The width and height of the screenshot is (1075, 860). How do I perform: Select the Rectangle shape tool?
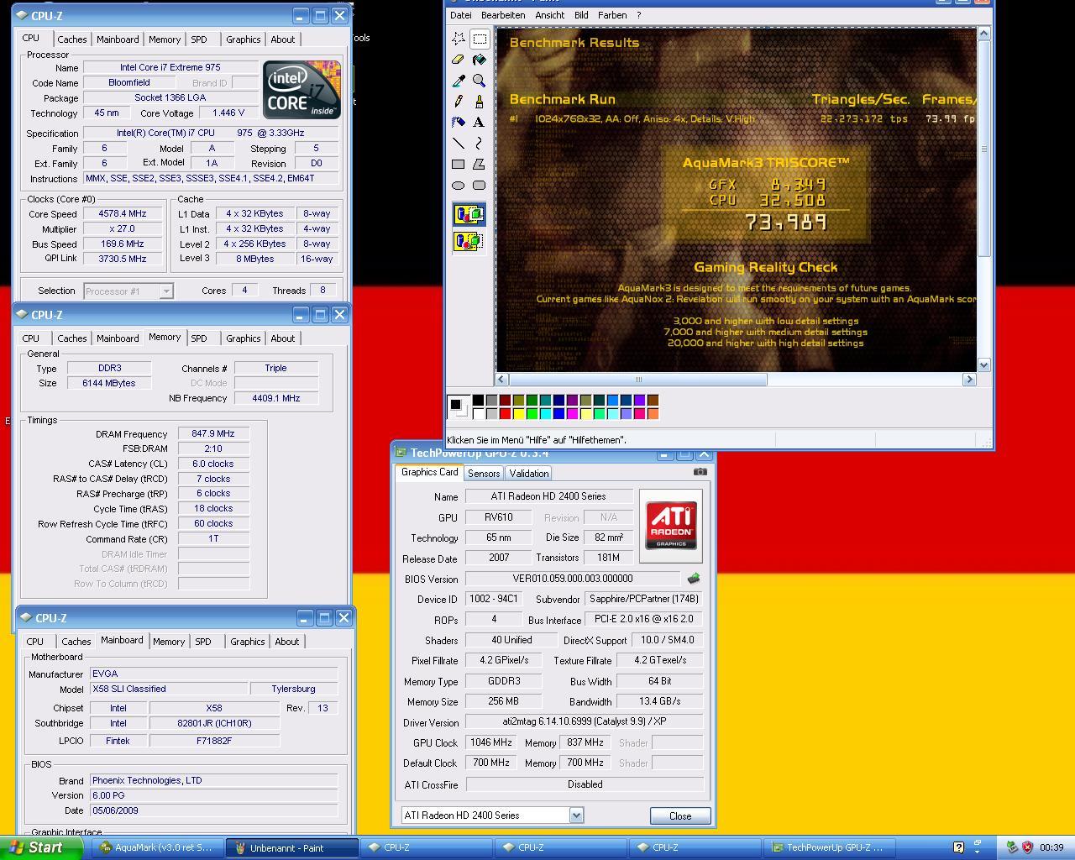(459, 165)
